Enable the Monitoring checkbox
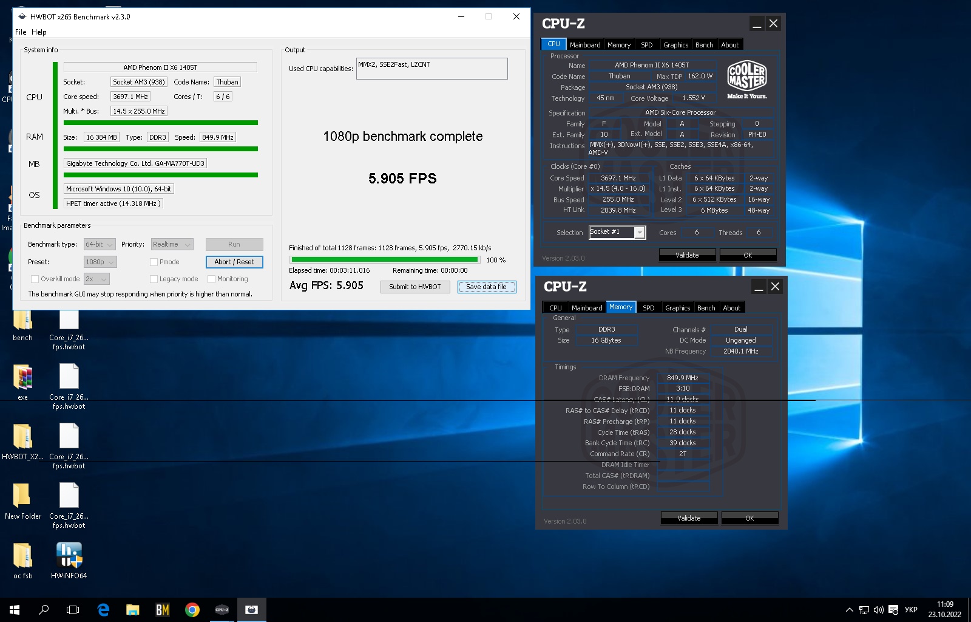Image resolution: width=971 pixels, height=622 pixels. (x=211, y=279)
